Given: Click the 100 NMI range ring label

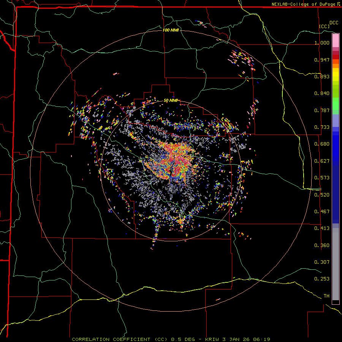Looking at the screenshot, I should click(x=171, y=30).
